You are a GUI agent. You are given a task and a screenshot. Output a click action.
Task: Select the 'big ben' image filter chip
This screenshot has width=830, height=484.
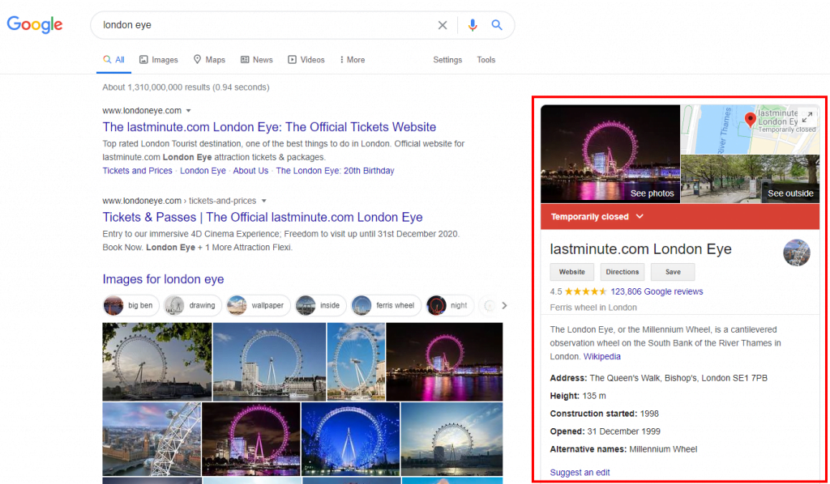130,305
